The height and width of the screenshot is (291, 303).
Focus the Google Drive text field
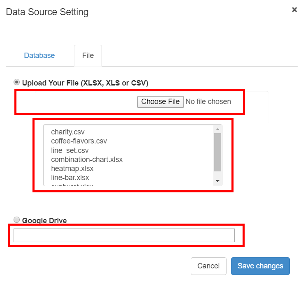[x=124, y=236]
